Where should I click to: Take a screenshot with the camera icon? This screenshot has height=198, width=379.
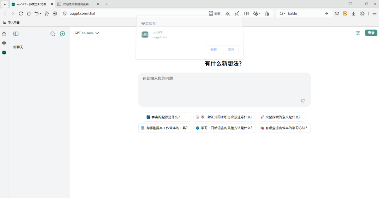pyautogui.click(x=337, y=13)
